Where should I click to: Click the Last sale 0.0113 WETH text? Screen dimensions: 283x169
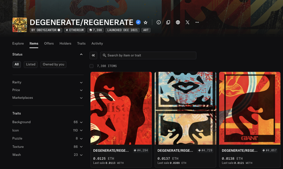point(108,163)
